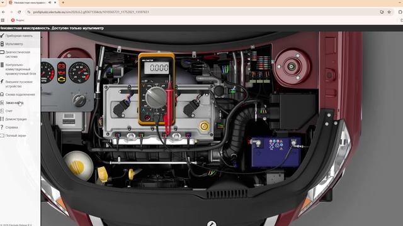Viewport: 403px width, 226px height.
Task: Open the browser extensions puzzle icon
Action: [400, 12]
